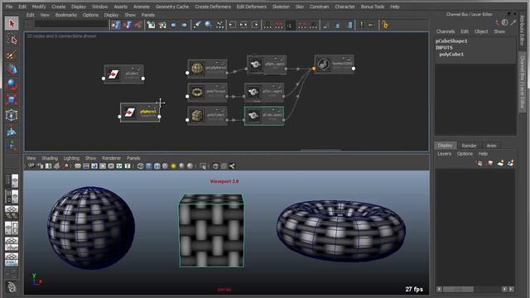Image resolution: width=530 pixels, height=298 pixels.
Task: Switch to the Render layer tab
Action: [469, 146]
